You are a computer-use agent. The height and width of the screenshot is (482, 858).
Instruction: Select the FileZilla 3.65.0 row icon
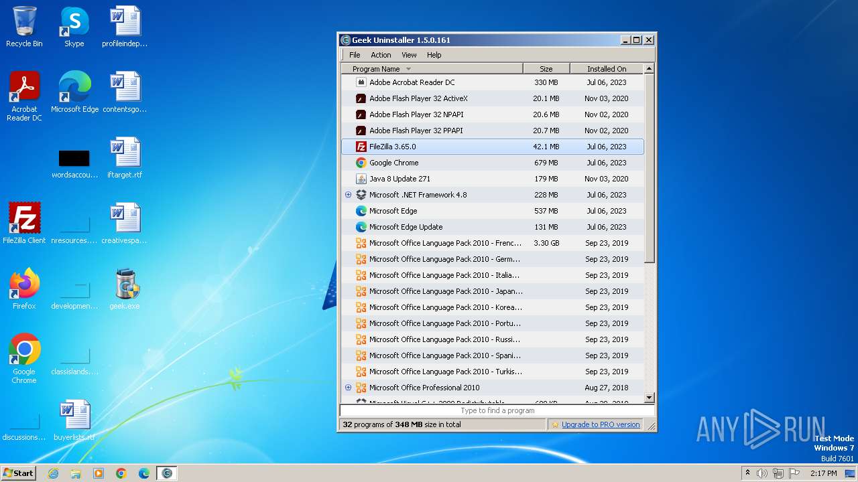361,147
